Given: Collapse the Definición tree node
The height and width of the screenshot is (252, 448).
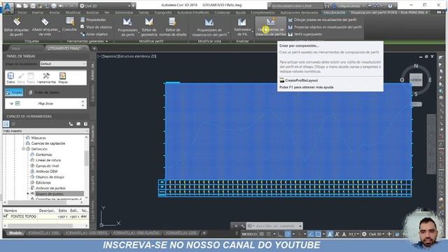Looking at the screenshot, I should (23, 149).
